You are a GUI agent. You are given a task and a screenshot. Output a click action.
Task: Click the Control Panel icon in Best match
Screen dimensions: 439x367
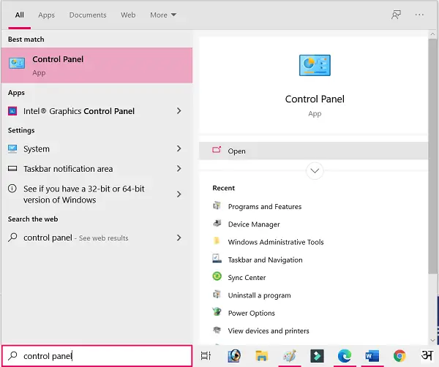point(17,63)
